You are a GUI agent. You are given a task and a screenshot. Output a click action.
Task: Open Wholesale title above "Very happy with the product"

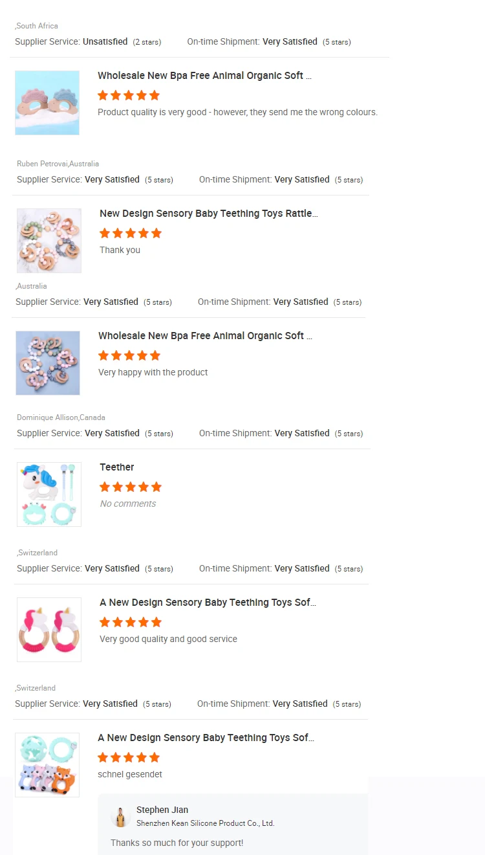(205, 336)
